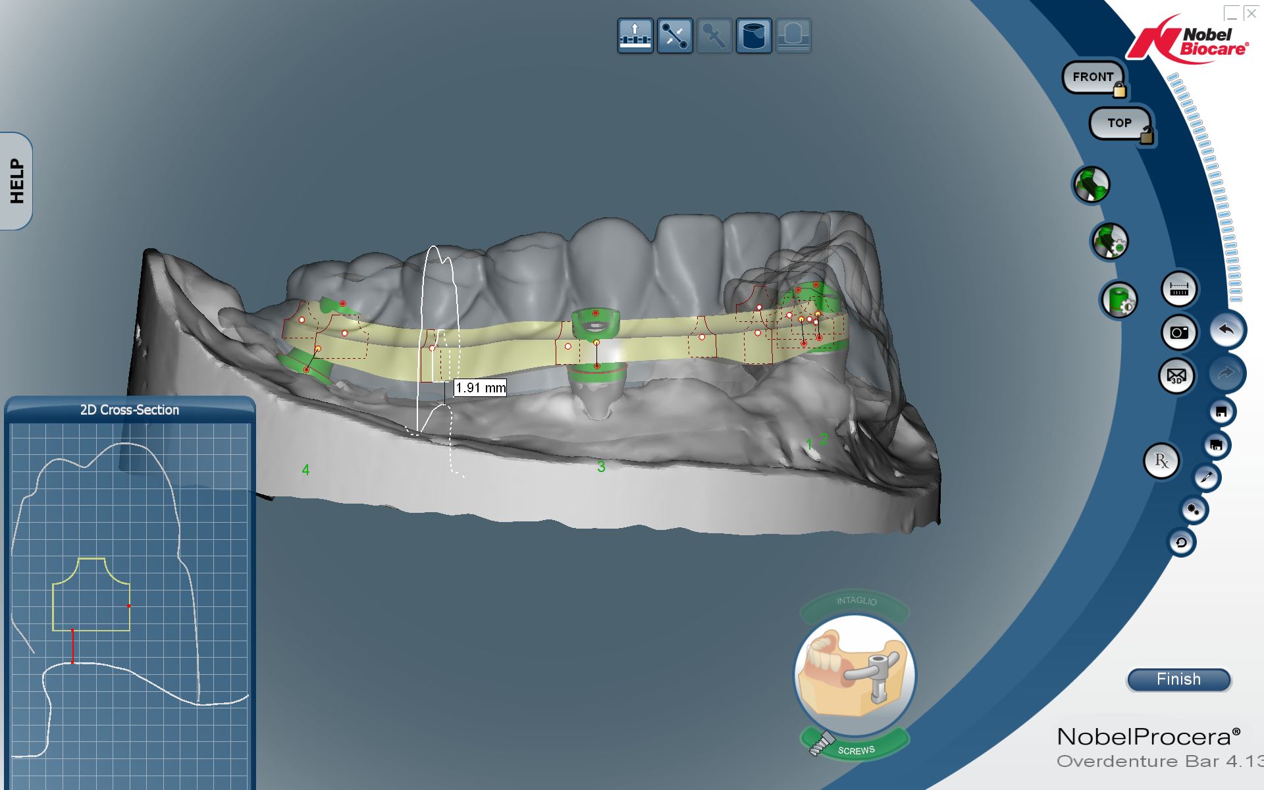This screenshot has width=1264, height=790.
Task: Open the green cylinder settings icon
Action: click(1119, 300)
